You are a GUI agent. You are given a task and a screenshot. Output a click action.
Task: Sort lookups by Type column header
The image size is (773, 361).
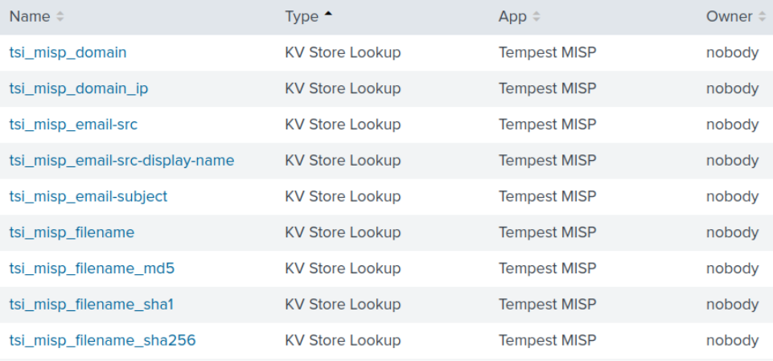point(302,17)
